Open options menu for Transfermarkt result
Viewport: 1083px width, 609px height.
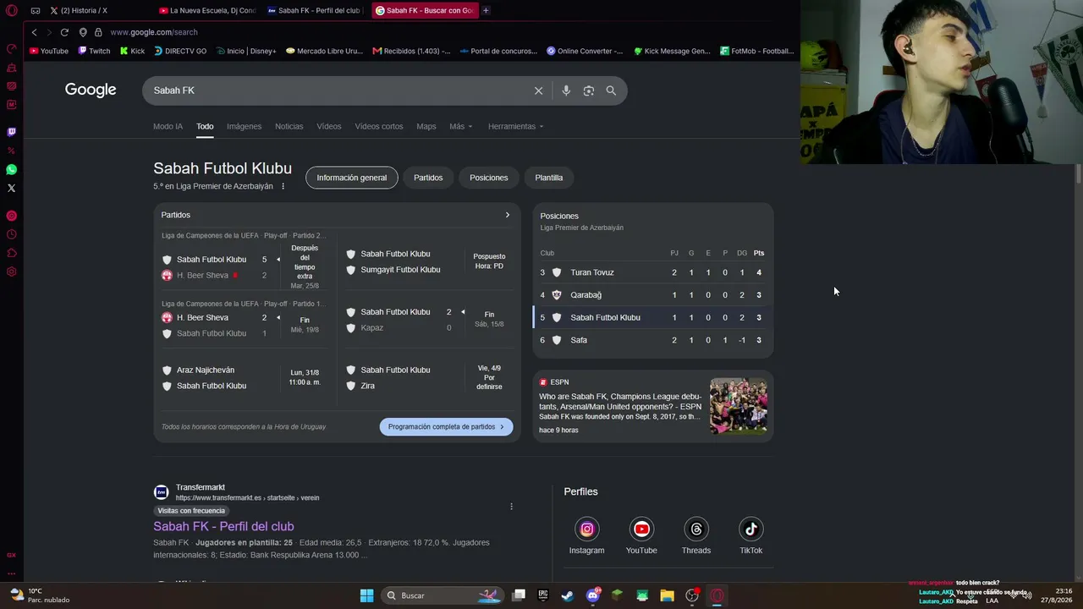[511, 507]
